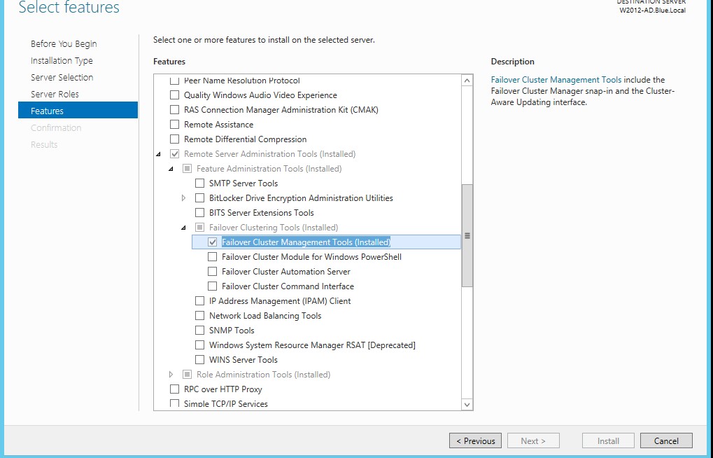This screenshot has height=458, width=713.
Task: Collapse Remote Server Administration Tools
Action: click(160, 153)
